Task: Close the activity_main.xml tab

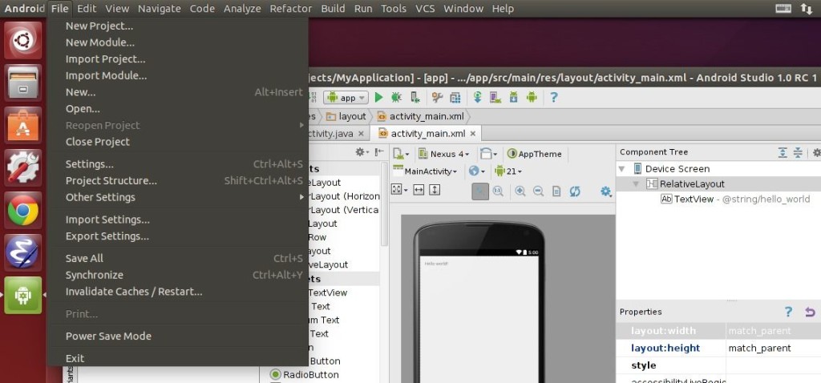Action: click(x=473, y=134)
